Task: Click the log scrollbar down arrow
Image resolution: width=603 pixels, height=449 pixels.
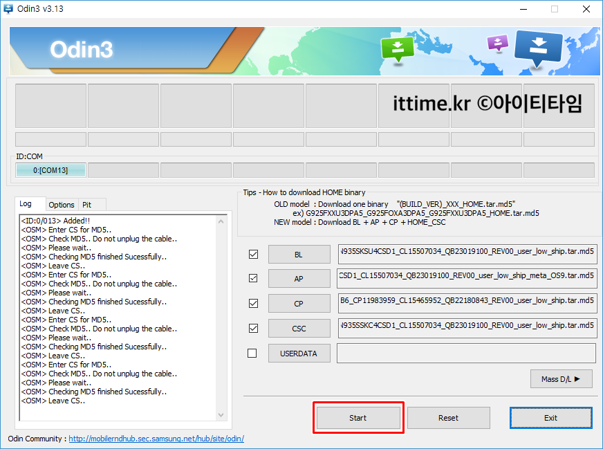Action: tap(221, 415)
